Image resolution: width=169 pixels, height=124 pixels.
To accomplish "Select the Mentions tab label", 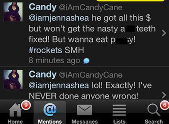I will coord(50,122).
